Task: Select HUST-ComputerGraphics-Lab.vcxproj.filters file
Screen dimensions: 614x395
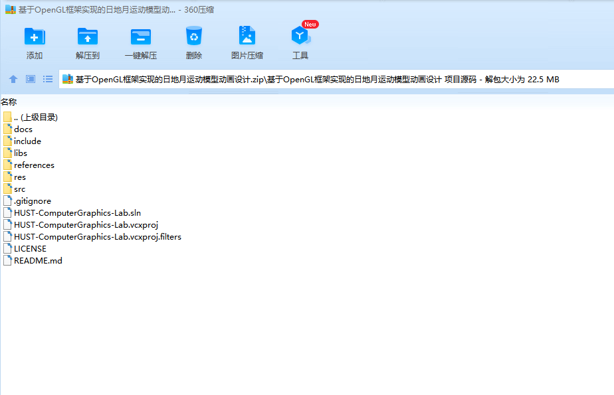Action: pyautogui.click(x=92, y=236)
